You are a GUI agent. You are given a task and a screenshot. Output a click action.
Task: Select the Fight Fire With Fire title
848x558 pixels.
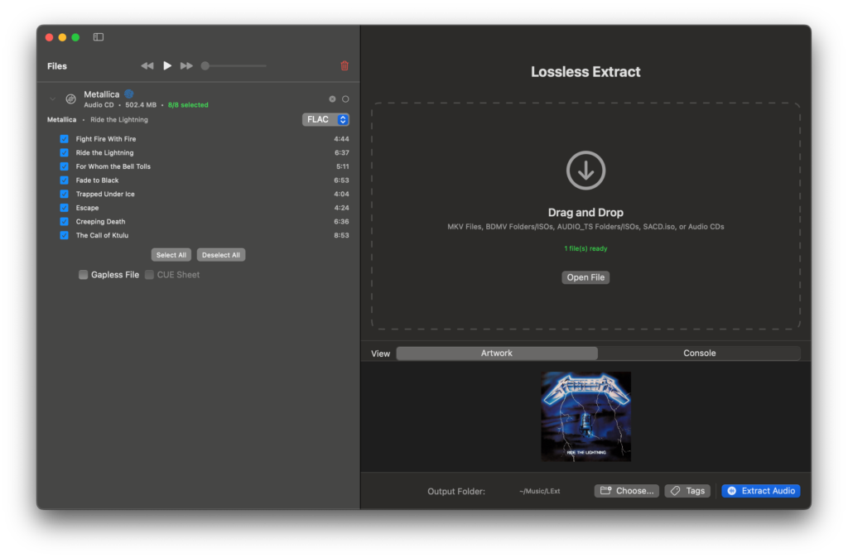click(x=106, y=139)
